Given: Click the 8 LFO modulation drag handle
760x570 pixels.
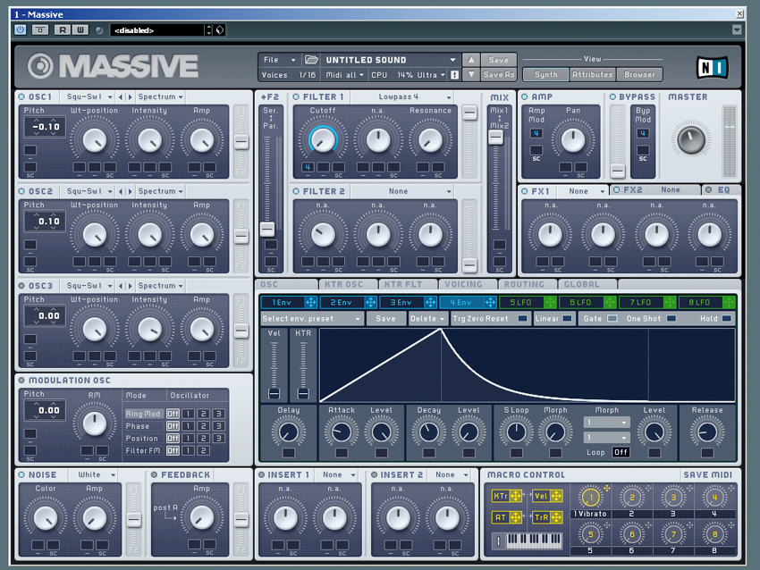Looking at the screenshot, I should click(x=729, y=302).
